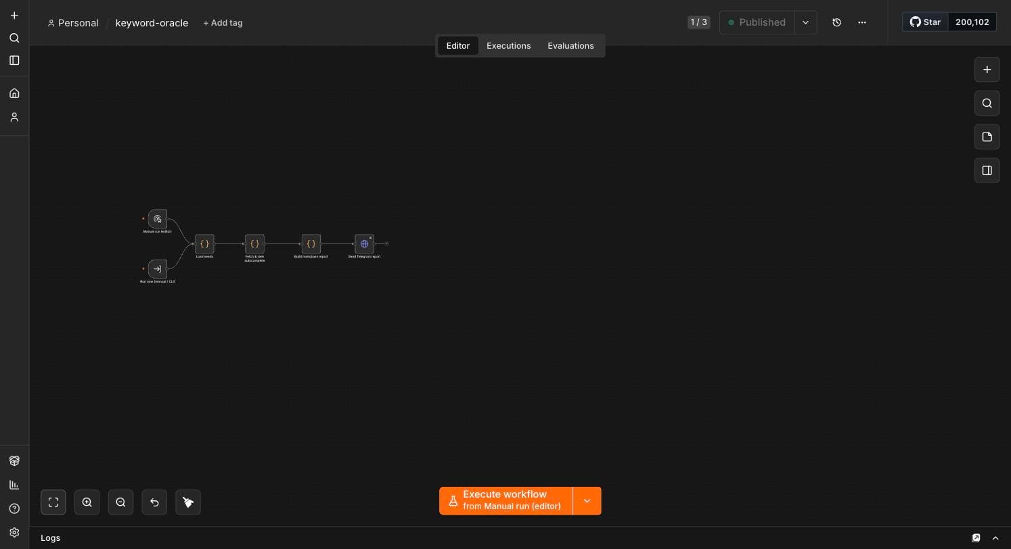
Task: Click the GitHub Star button
Action: tap(925, 22)
